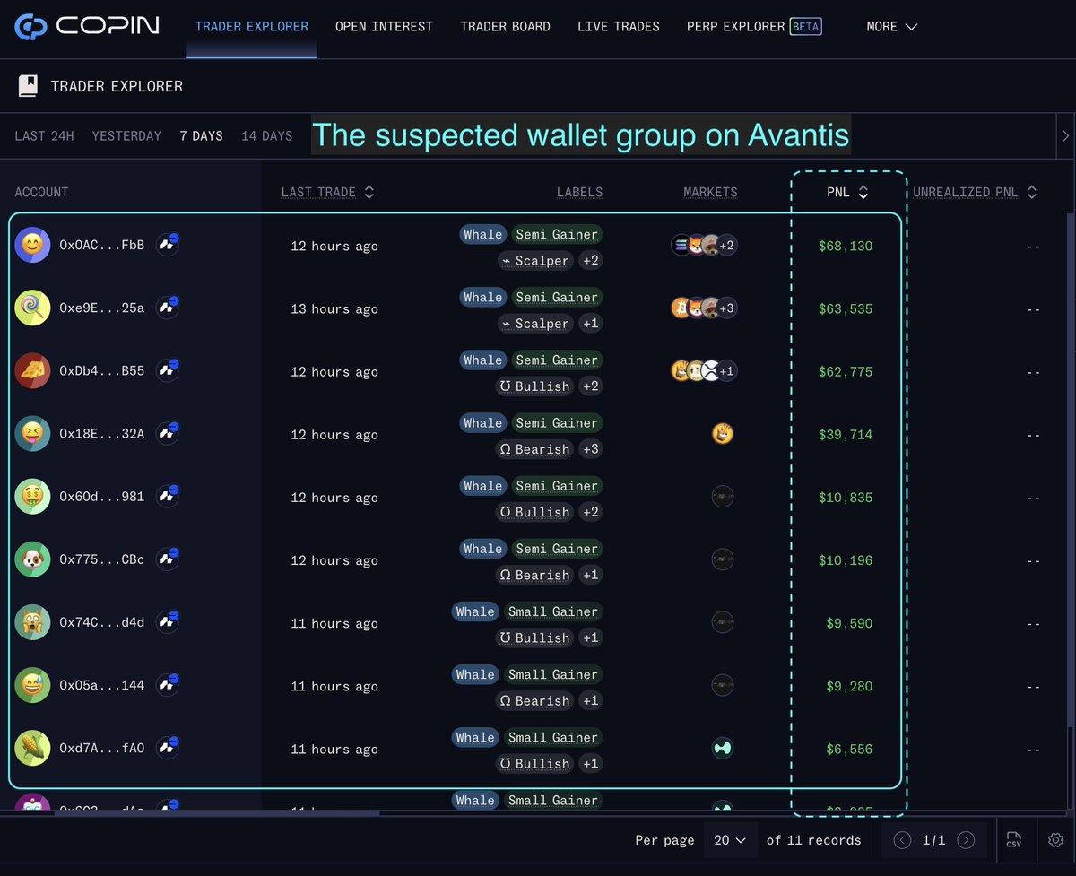Open the Trader Board tab

(x=505, y=27)
